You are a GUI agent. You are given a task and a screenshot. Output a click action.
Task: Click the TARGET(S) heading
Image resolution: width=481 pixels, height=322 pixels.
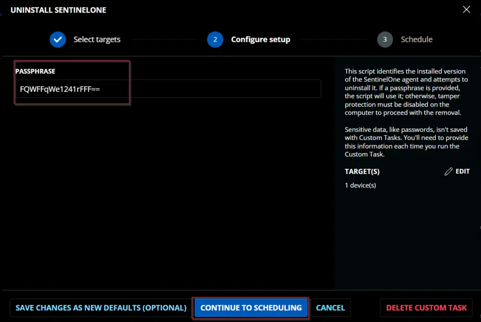362,171
